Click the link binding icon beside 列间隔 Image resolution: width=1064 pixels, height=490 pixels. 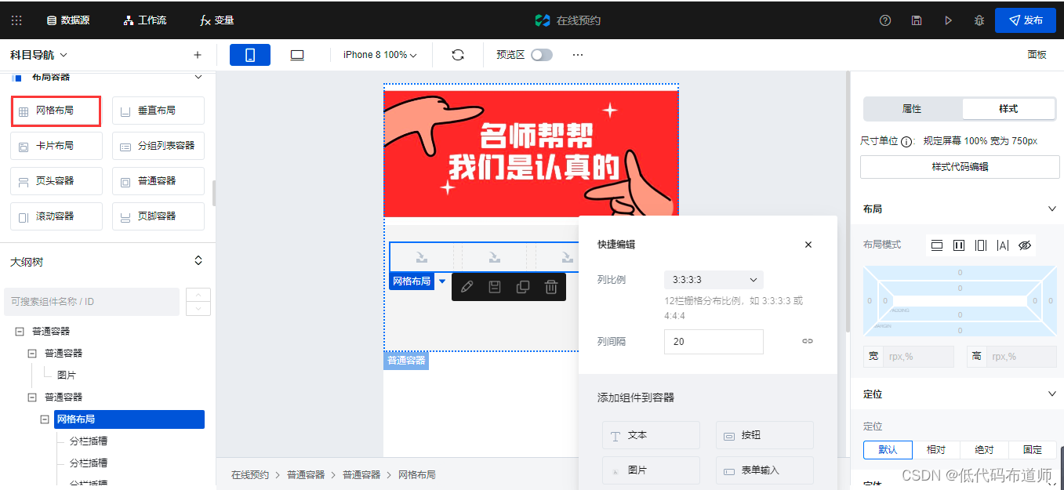coord(808,342)
